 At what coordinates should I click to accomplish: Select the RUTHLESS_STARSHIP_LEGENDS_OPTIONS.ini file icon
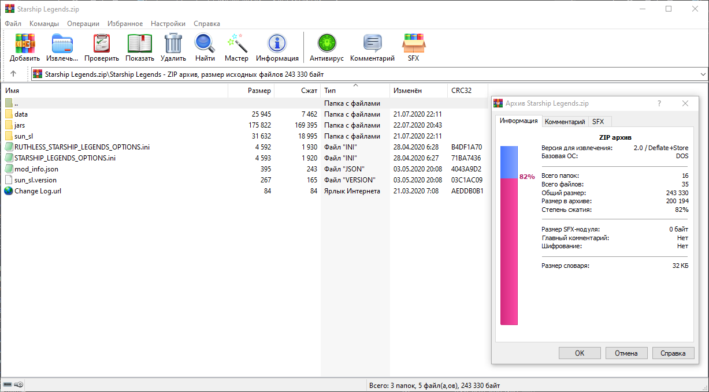(9, 147)
